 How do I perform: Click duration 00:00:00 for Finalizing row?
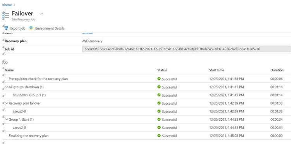[x=276, y=136]
